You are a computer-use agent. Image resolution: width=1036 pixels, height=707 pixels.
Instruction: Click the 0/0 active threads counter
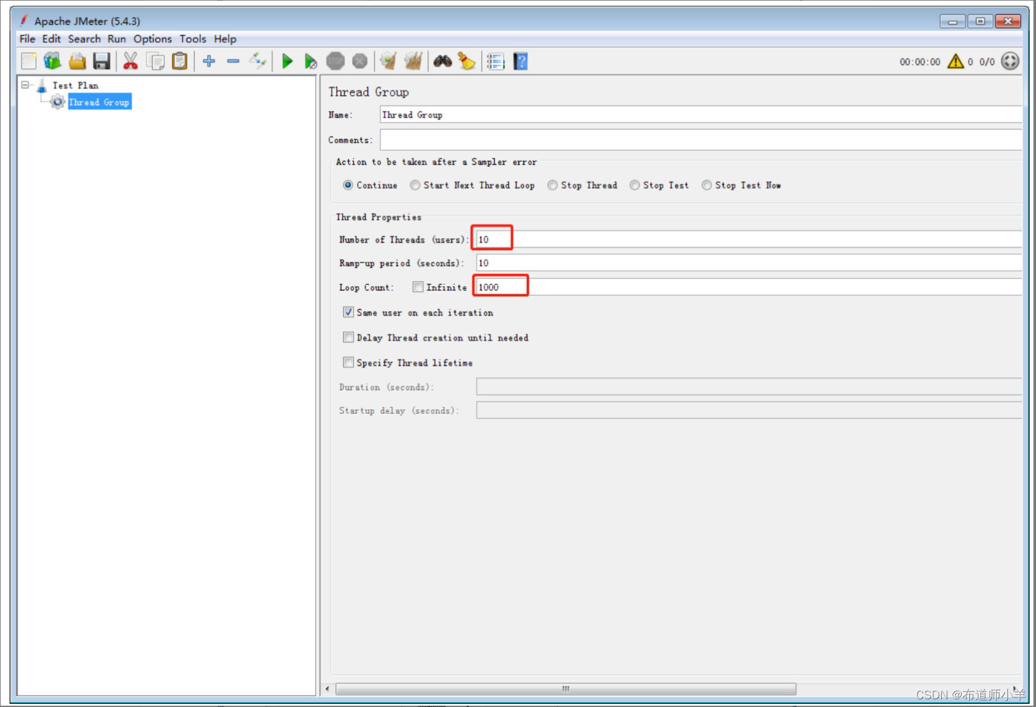pyautogui.click(x=987, y=62)
